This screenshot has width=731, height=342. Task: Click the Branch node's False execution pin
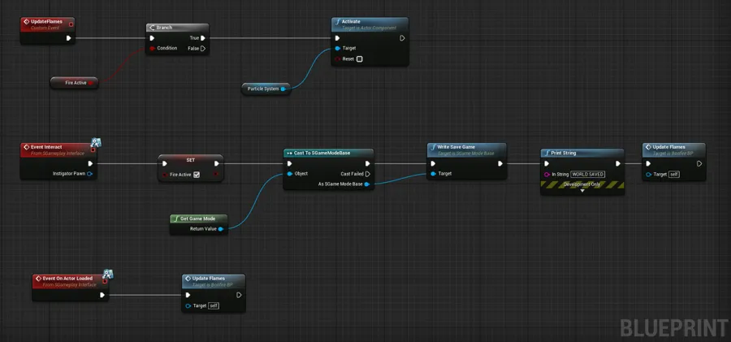[203, 48]
